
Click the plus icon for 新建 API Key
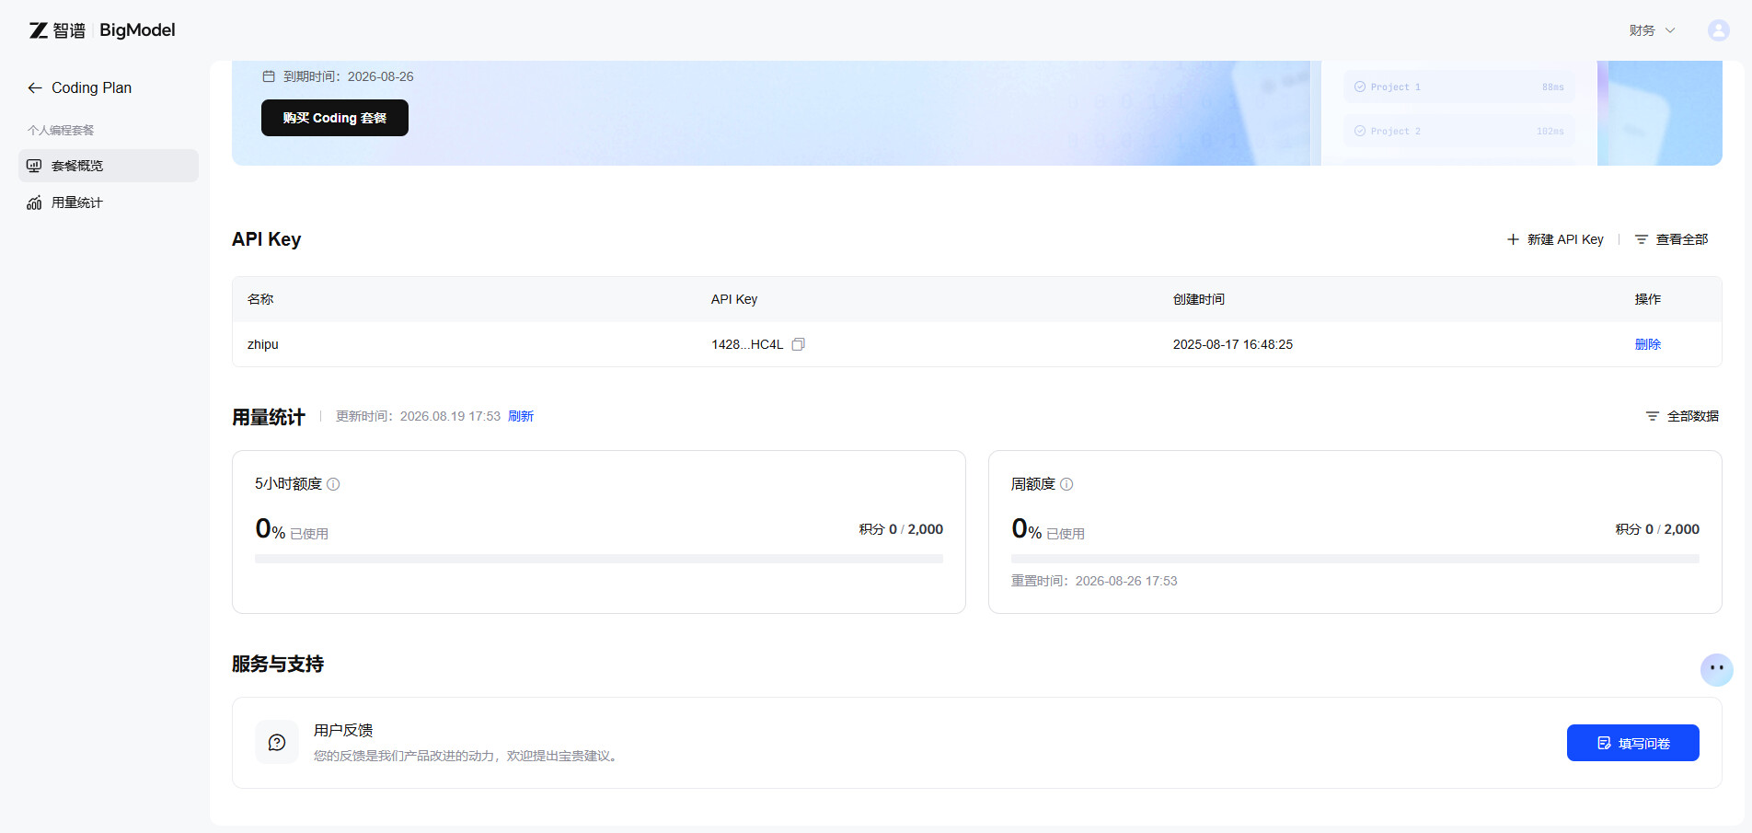1513,239
